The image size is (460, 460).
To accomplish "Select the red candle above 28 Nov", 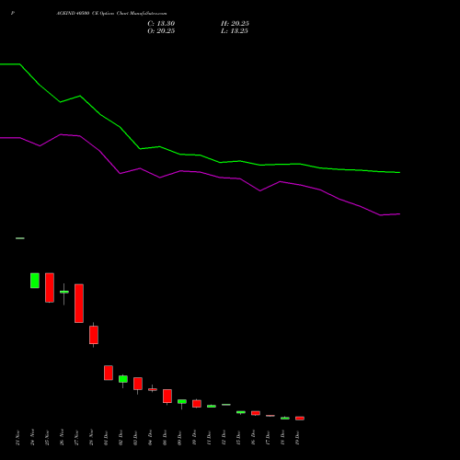I will click(x=94, y=335).
